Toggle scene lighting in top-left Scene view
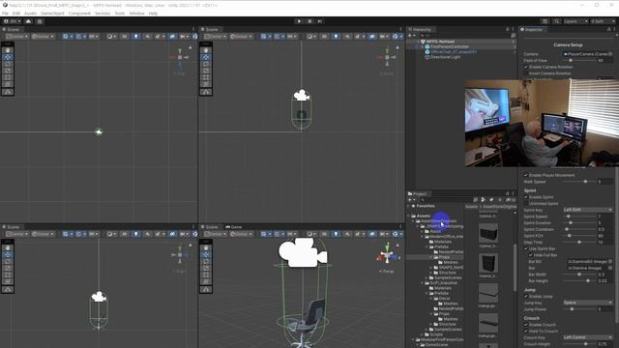 [x=135, y=37]
